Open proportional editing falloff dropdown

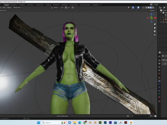(x=75, y=8)
